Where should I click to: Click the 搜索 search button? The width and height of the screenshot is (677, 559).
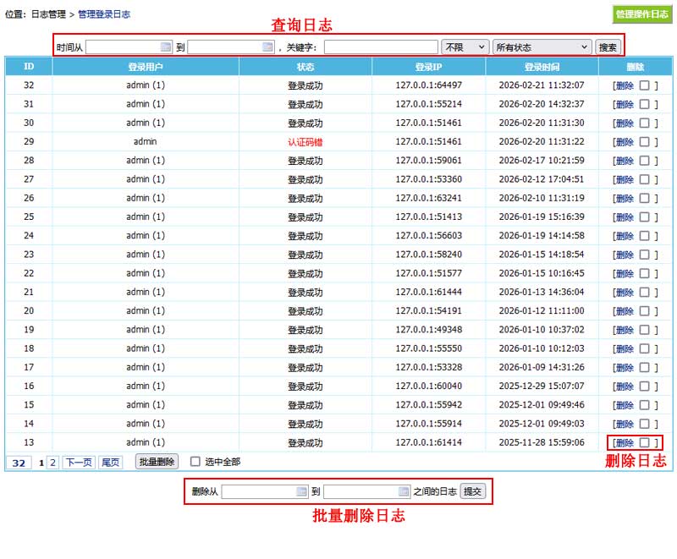coord(608,47)
